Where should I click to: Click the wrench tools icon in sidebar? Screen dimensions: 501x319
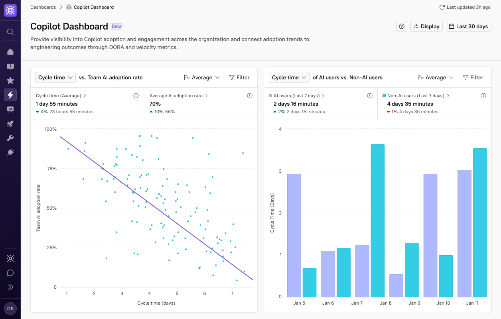(10, 138)
